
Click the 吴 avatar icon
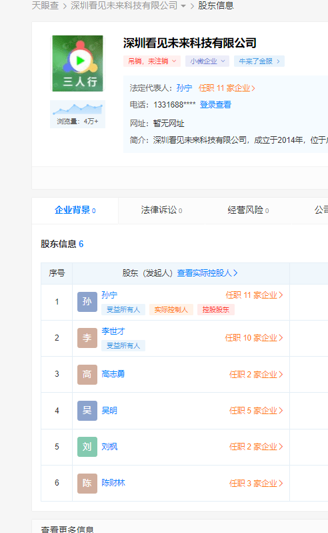pyautogui.click(x=87, y=411)
